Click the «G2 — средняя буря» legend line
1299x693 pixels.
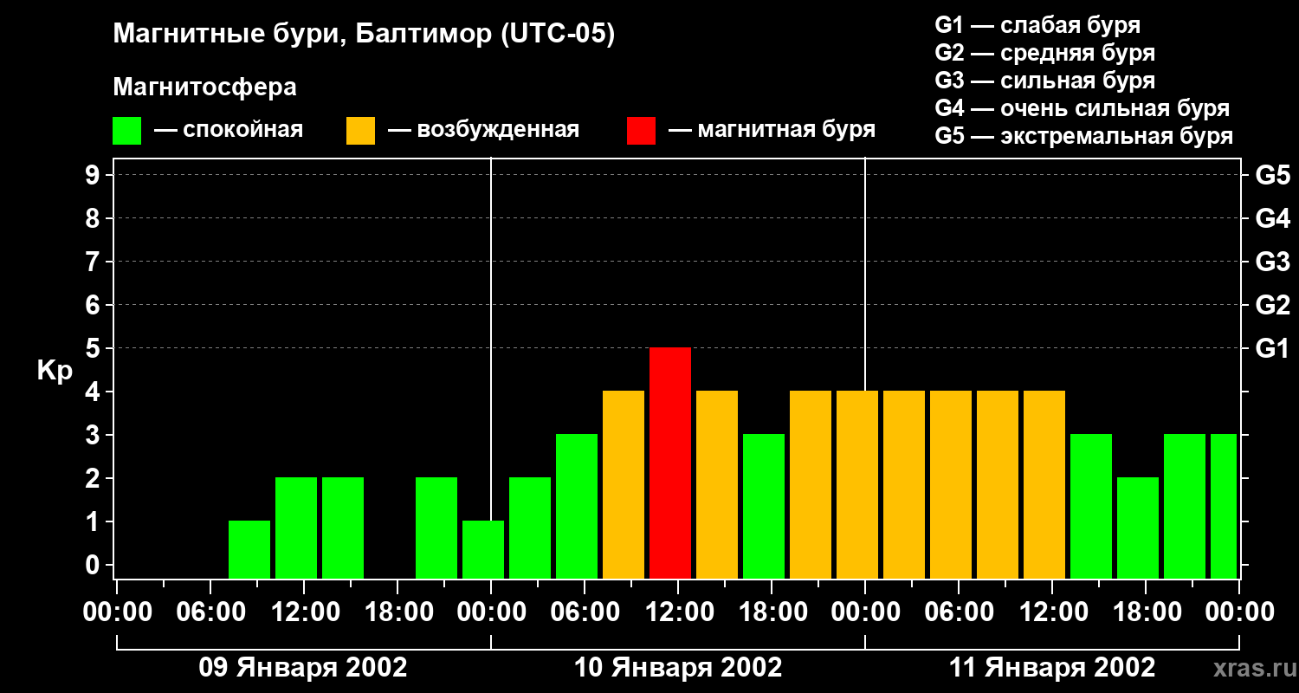pos(1044,53)
